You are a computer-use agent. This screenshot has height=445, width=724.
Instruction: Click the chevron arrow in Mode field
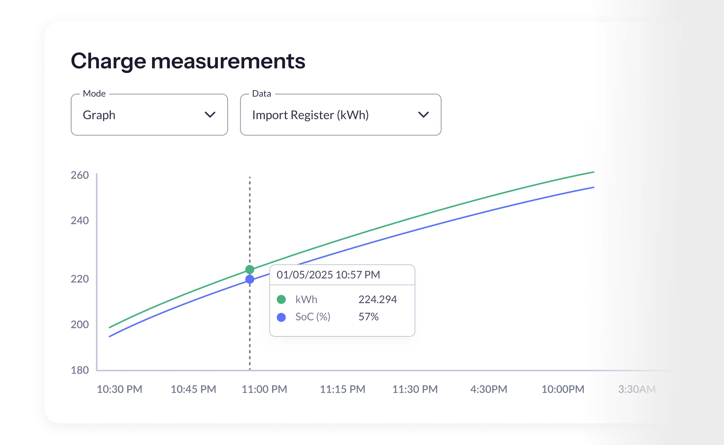point(210,115)
